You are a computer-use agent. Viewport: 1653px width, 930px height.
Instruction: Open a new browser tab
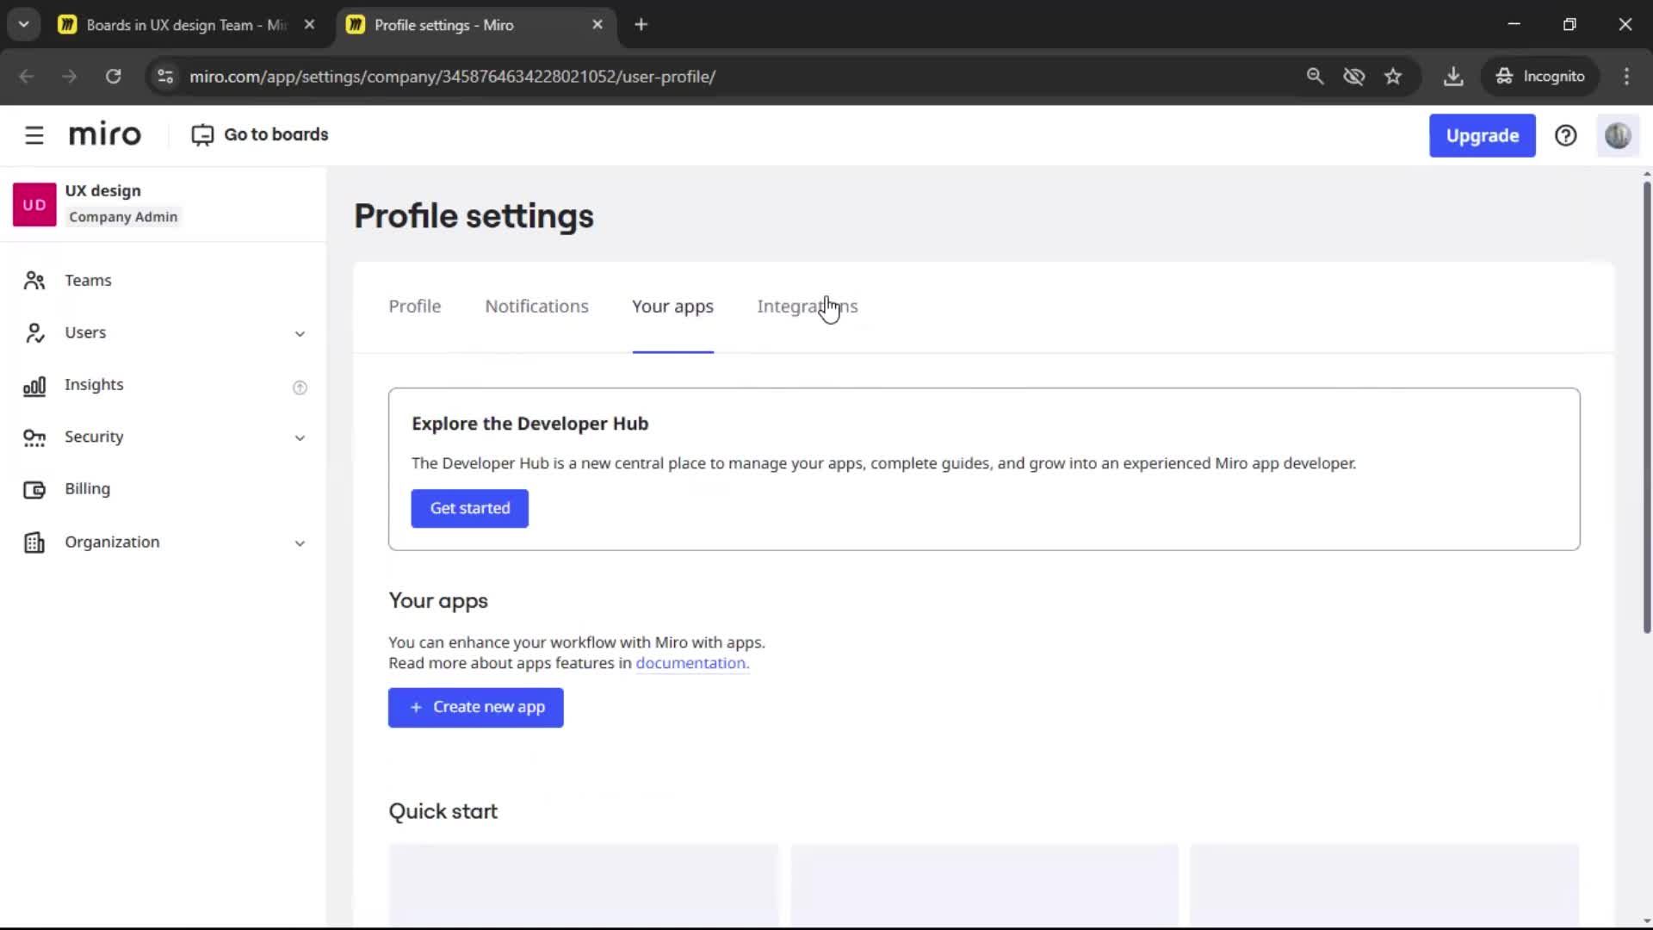coord(641,25)
